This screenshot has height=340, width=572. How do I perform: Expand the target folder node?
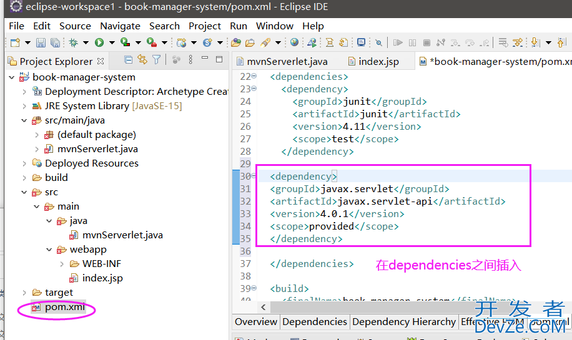click(24, 293)
